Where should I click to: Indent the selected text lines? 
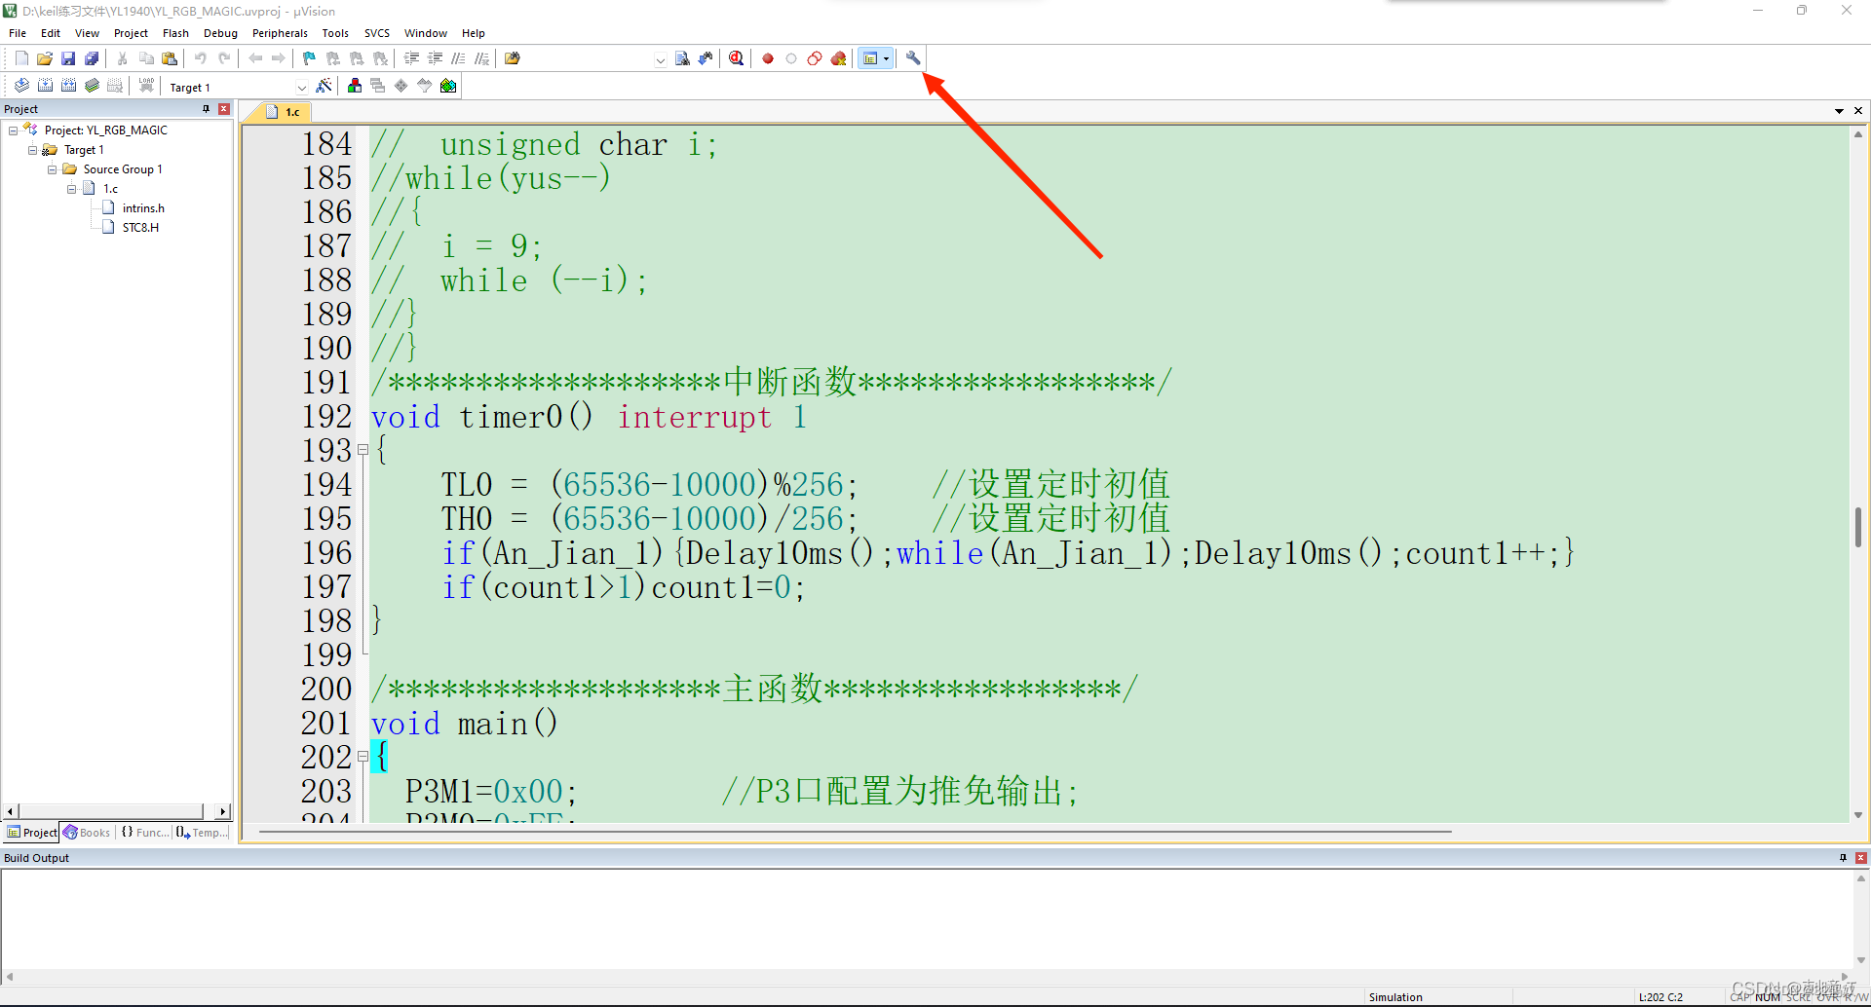(x=412, y=58)
